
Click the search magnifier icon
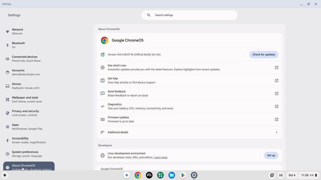pyautogui.click(x=149, y=15)
